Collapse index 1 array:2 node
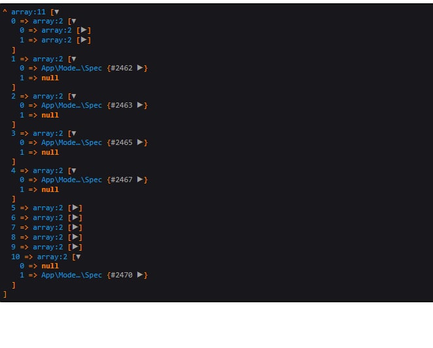Screen dimensions: 433x348 (74, 59)
